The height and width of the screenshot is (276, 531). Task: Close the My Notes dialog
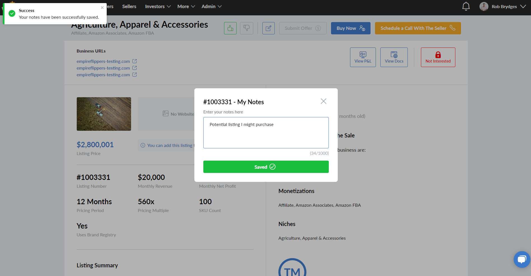[323, 101]
